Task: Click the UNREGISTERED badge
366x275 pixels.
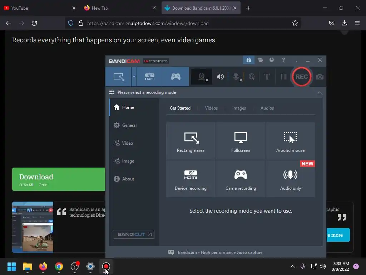Action: point(156,61)
